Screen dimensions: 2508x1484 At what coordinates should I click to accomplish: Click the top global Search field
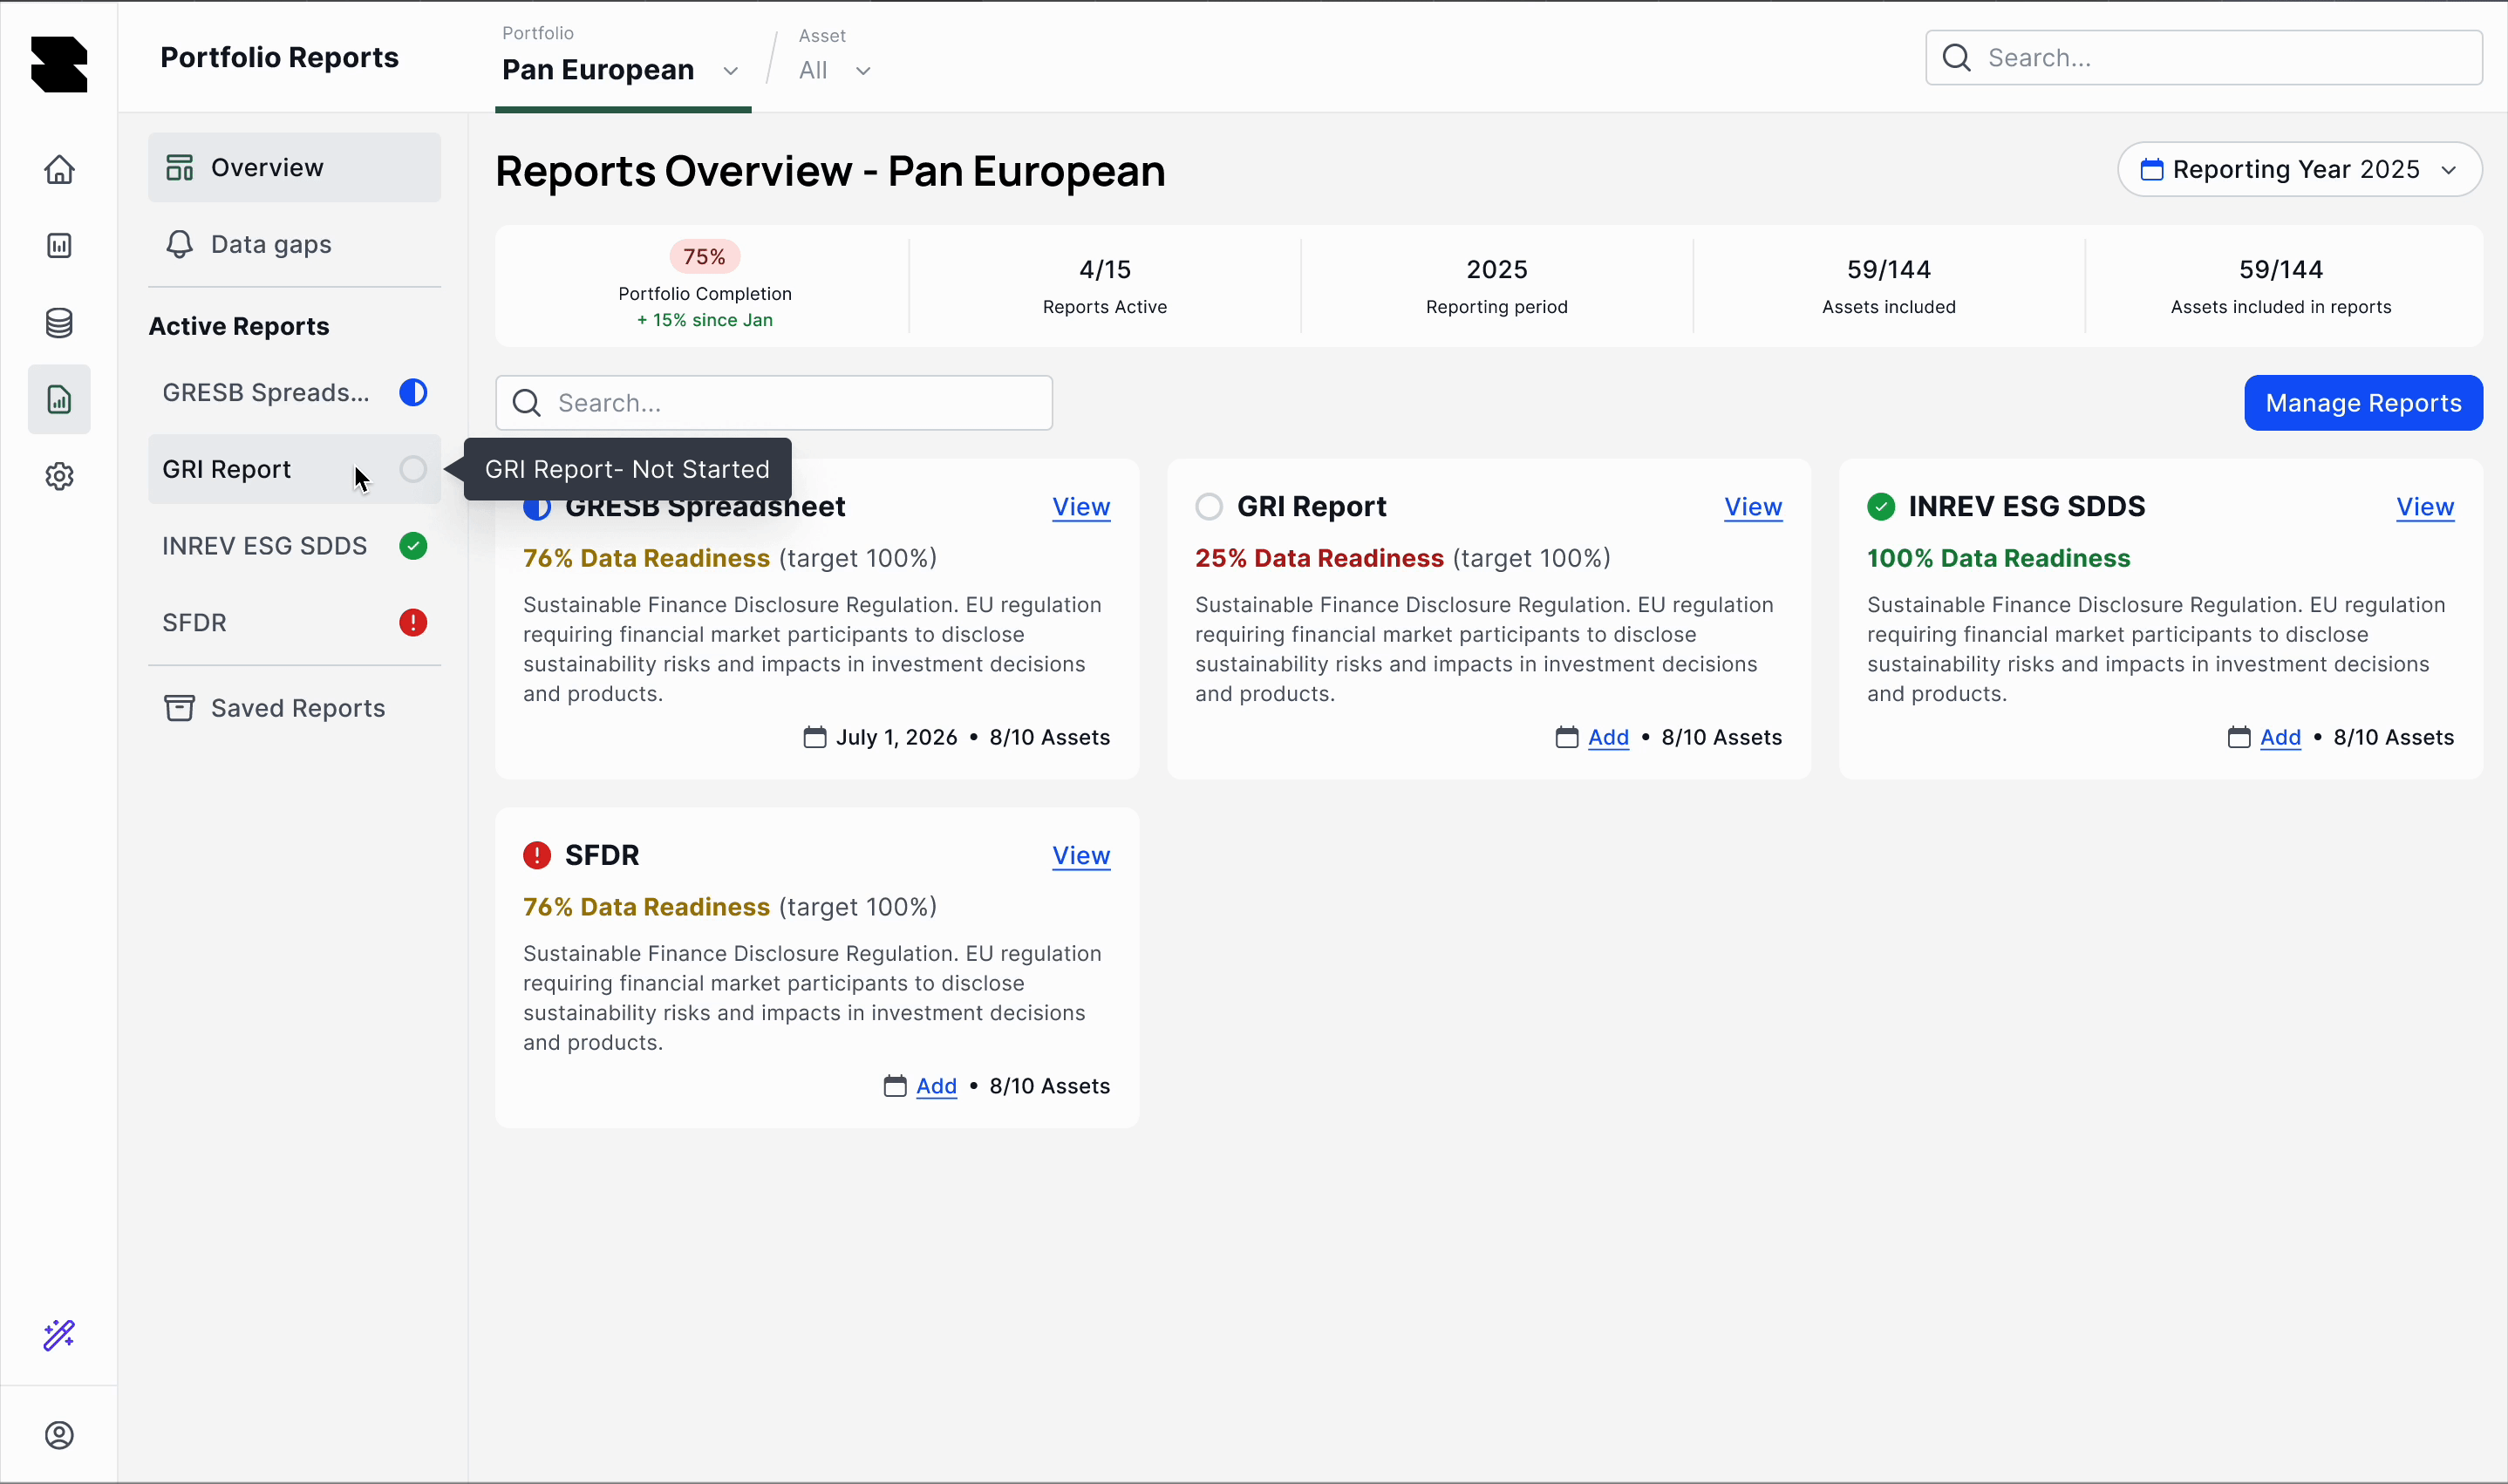coord(2204,58)
